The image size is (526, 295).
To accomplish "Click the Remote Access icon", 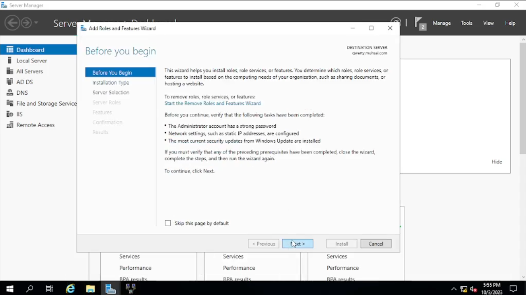I will tap(10, 125).
